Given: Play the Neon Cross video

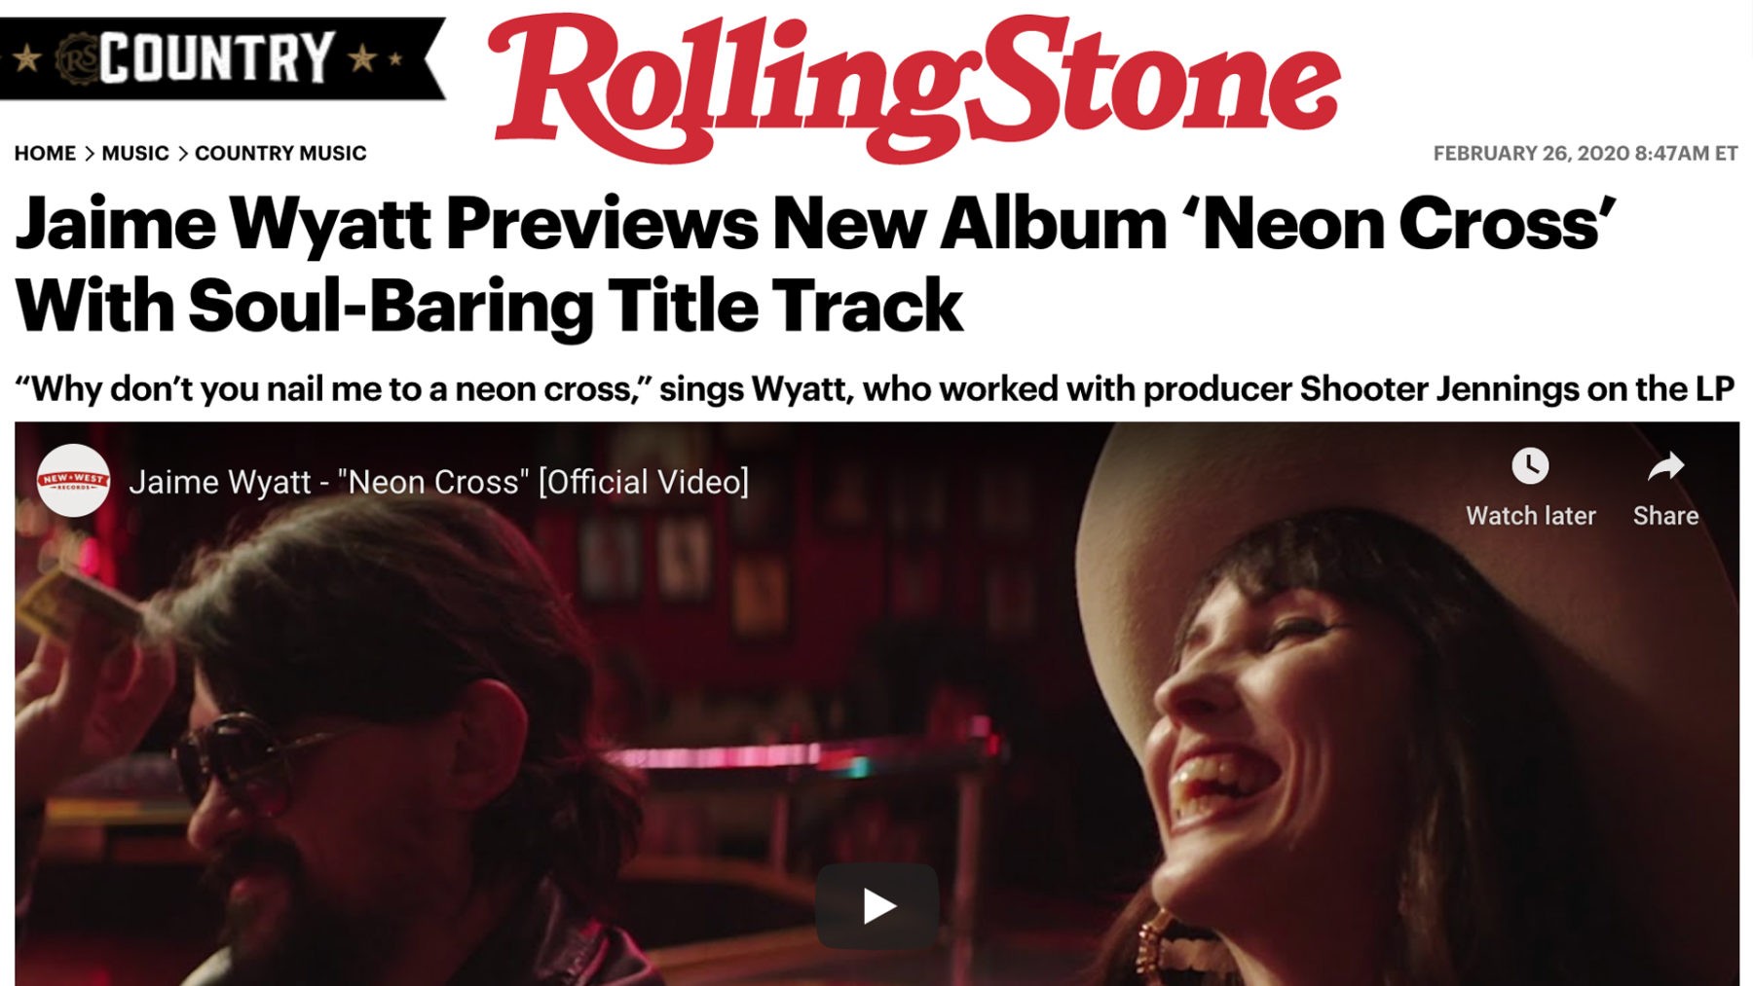Looking at the screenshot, I should click(x=877, y=906).
